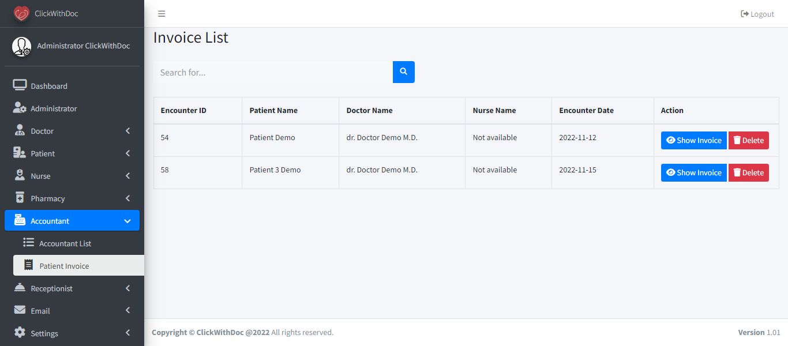Click the Logout link
The height and width of the screenshot is (346, 788).
click(757, 14)
